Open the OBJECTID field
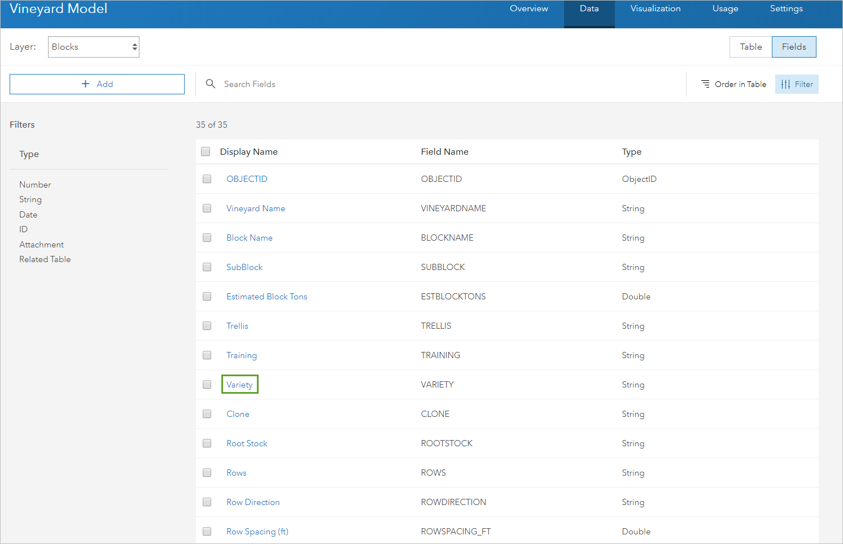 pyautogui.click(x=247, y=179)
